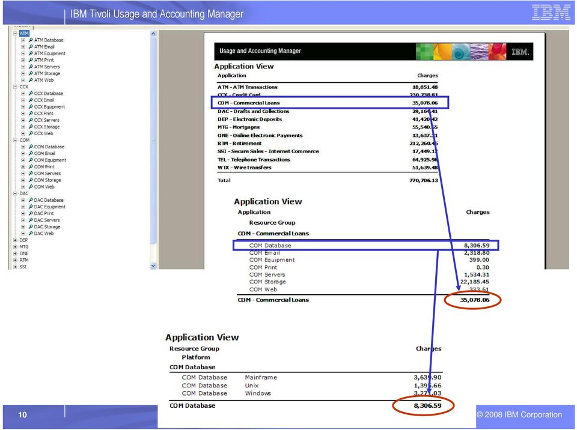Click the "ATM - ATM Transactions" report row
Screen dimensions: 577x430
pos(328,87)
